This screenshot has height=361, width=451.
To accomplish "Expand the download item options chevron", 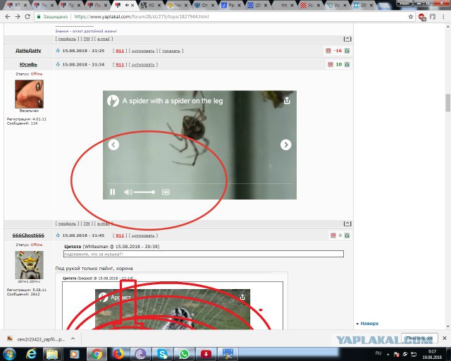I will click(73, 339).
